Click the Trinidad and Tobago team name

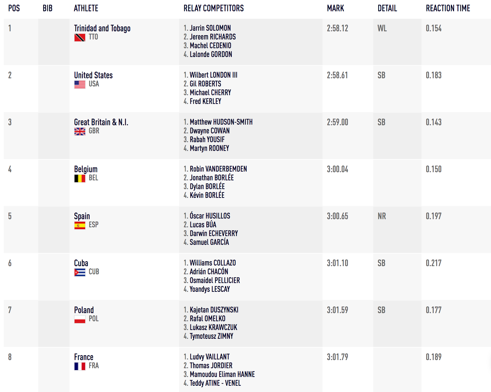pos(102,28)
